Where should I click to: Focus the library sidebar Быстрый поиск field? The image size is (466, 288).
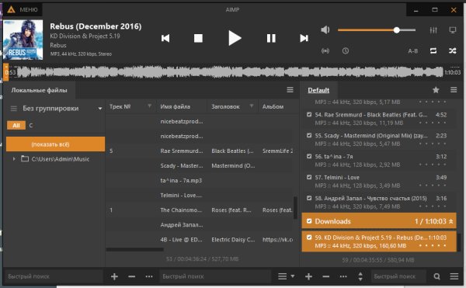(54, 276)
